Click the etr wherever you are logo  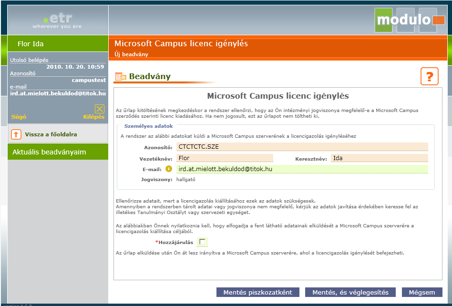pos(57,21)
